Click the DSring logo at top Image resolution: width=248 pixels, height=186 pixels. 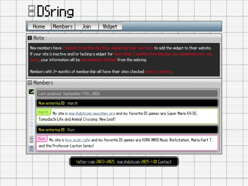tap(51, 11)
